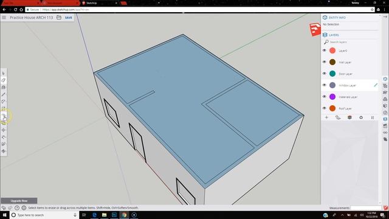This screenshot has height=219, width=389.
Task: Toggle visibility of Window Layer
Action: (x=324, y=85)
